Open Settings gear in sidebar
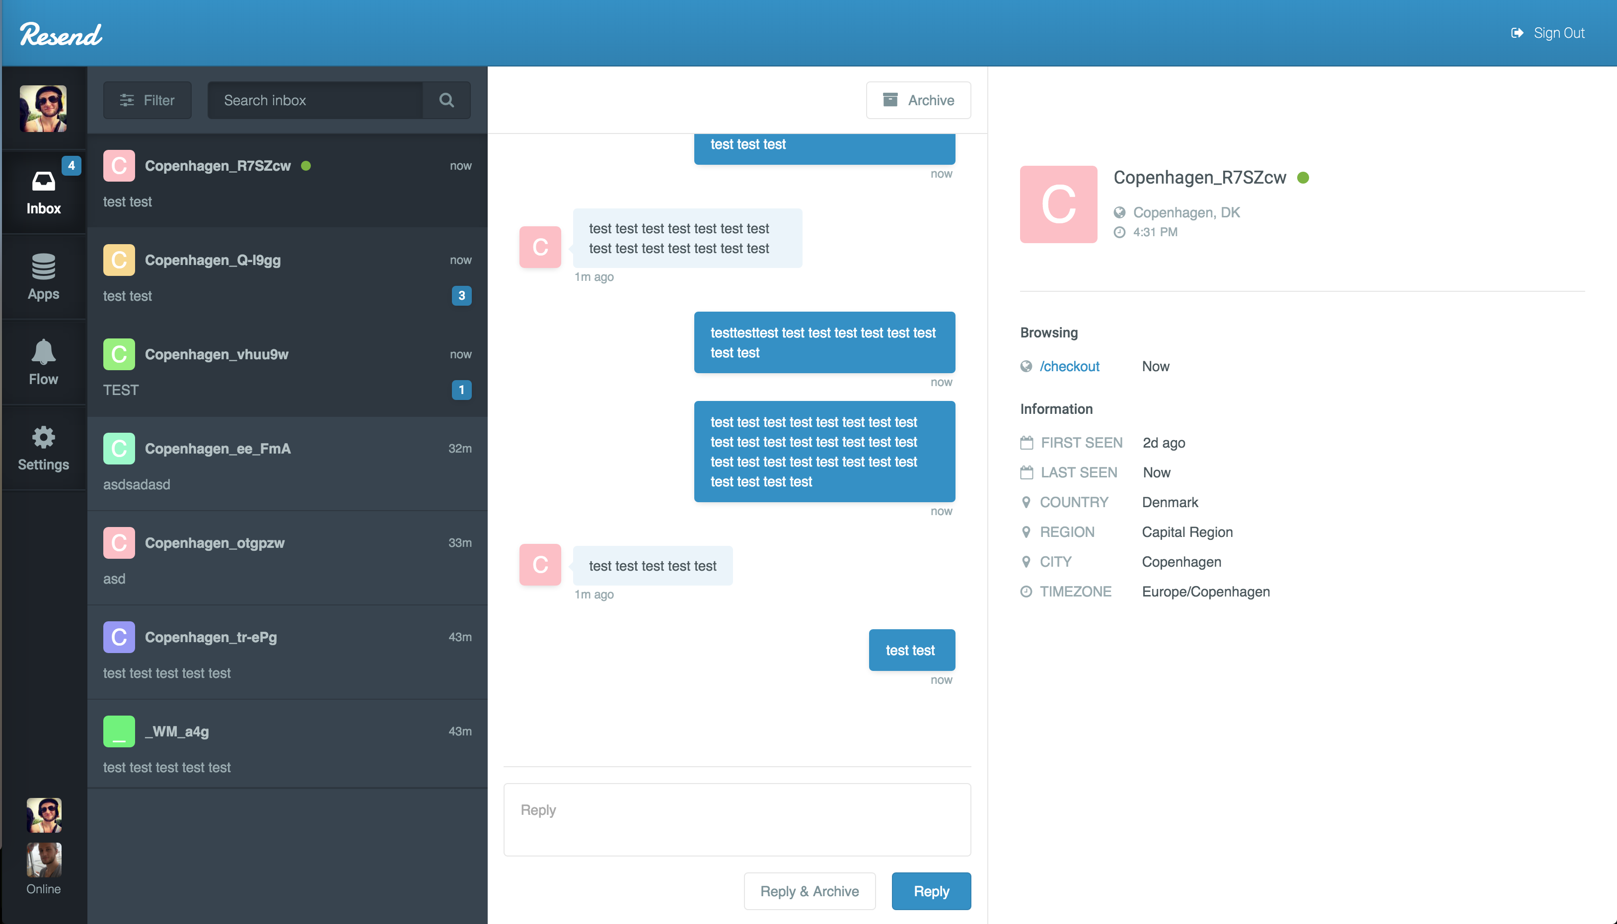Viewport: 1617px width, 924px height. click(x=43, y=438)
